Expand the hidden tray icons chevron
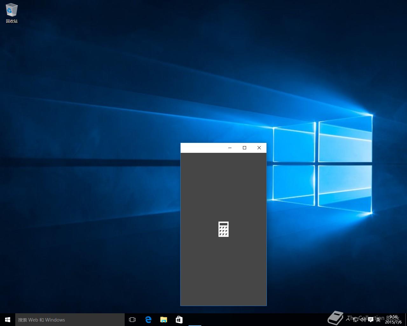407x326 pixels. click(348, 320)
